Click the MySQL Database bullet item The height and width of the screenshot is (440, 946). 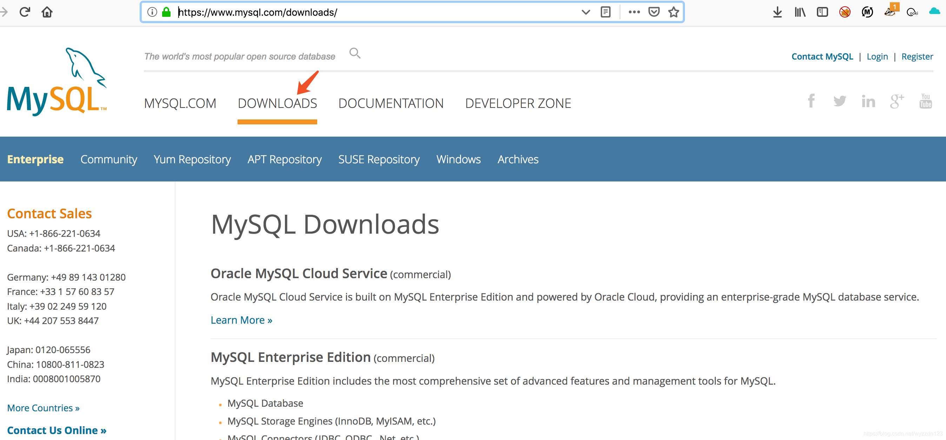[265, 403]
